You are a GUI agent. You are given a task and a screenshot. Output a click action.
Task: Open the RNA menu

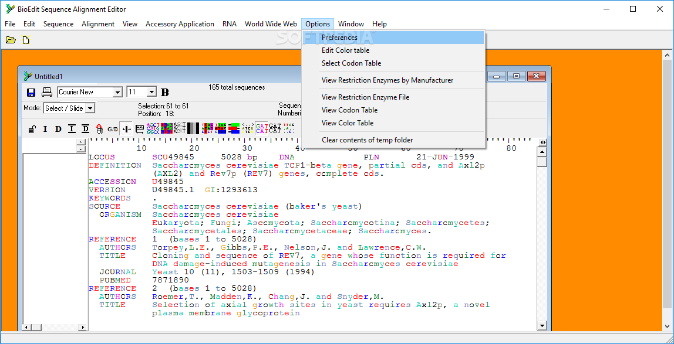click(x=230, y=24)
